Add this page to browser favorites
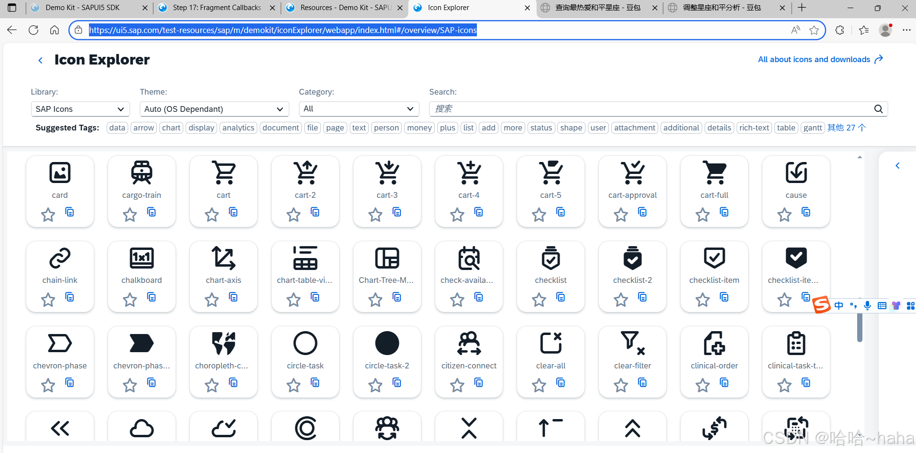916x453 pixels. tap(814, 30)
